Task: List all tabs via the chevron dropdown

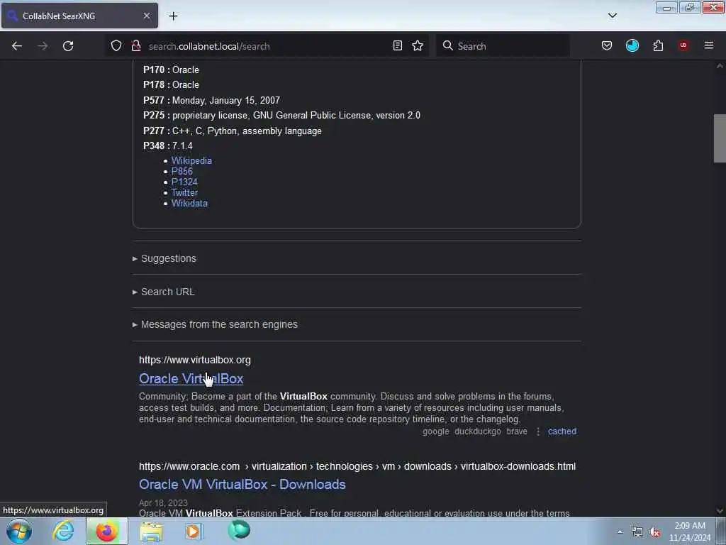Action: click(x=613, y=16)
